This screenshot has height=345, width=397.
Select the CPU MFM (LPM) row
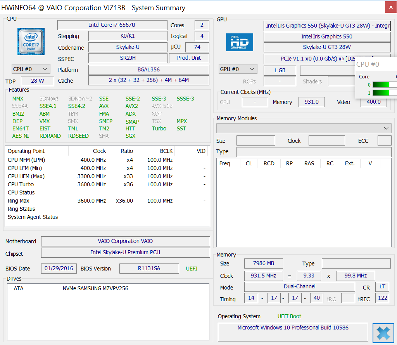click(107, 160)
